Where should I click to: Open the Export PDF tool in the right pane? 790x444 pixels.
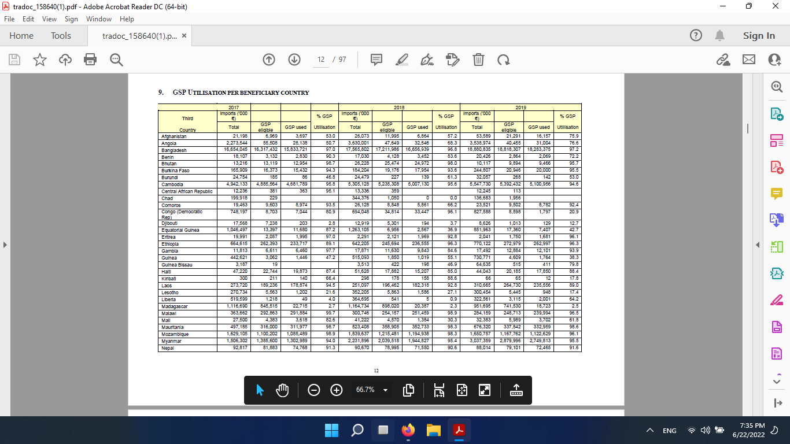(x=776, y=113)
